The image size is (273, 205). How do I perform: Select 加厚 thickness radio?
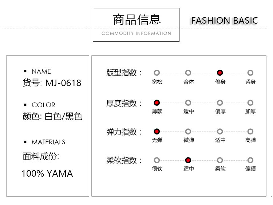coord(250,103)
